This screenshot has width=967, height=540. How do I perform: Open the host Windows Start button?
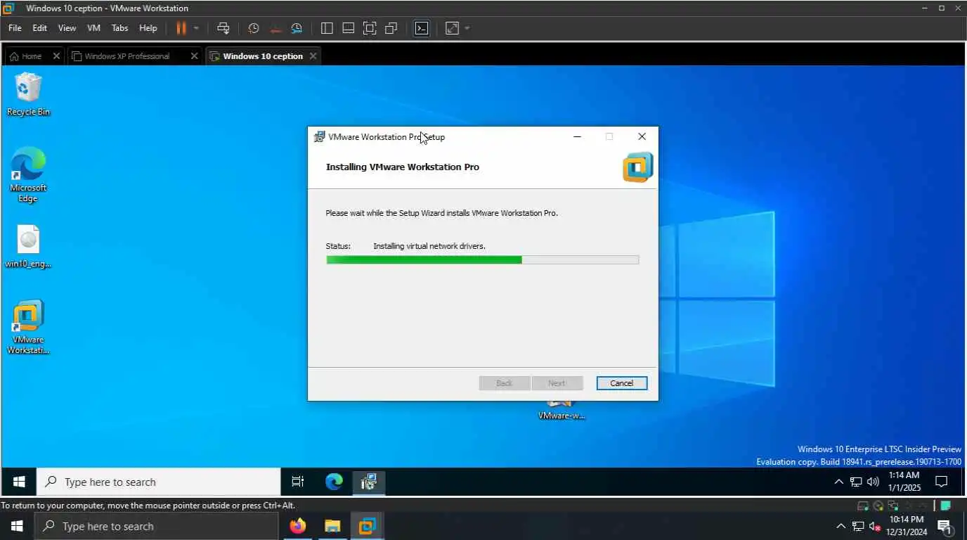tap(17, 526)
